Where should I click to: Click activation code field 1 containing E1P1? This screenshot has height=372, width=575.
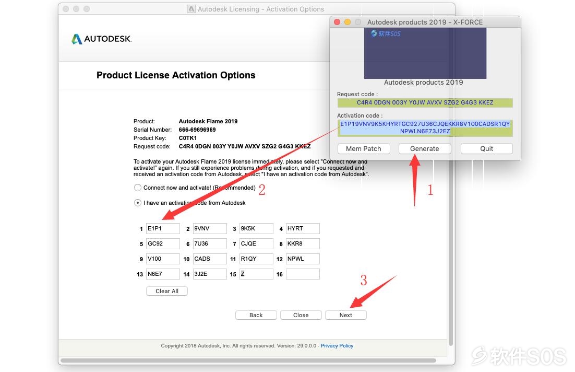click(163, 228)
